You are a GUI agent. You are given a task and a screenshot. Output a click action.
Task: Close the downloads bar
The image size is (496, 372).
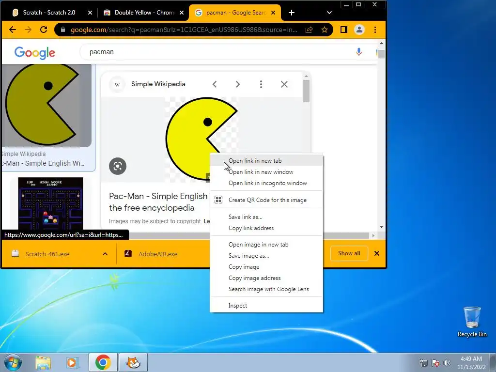tap(377, 253)
